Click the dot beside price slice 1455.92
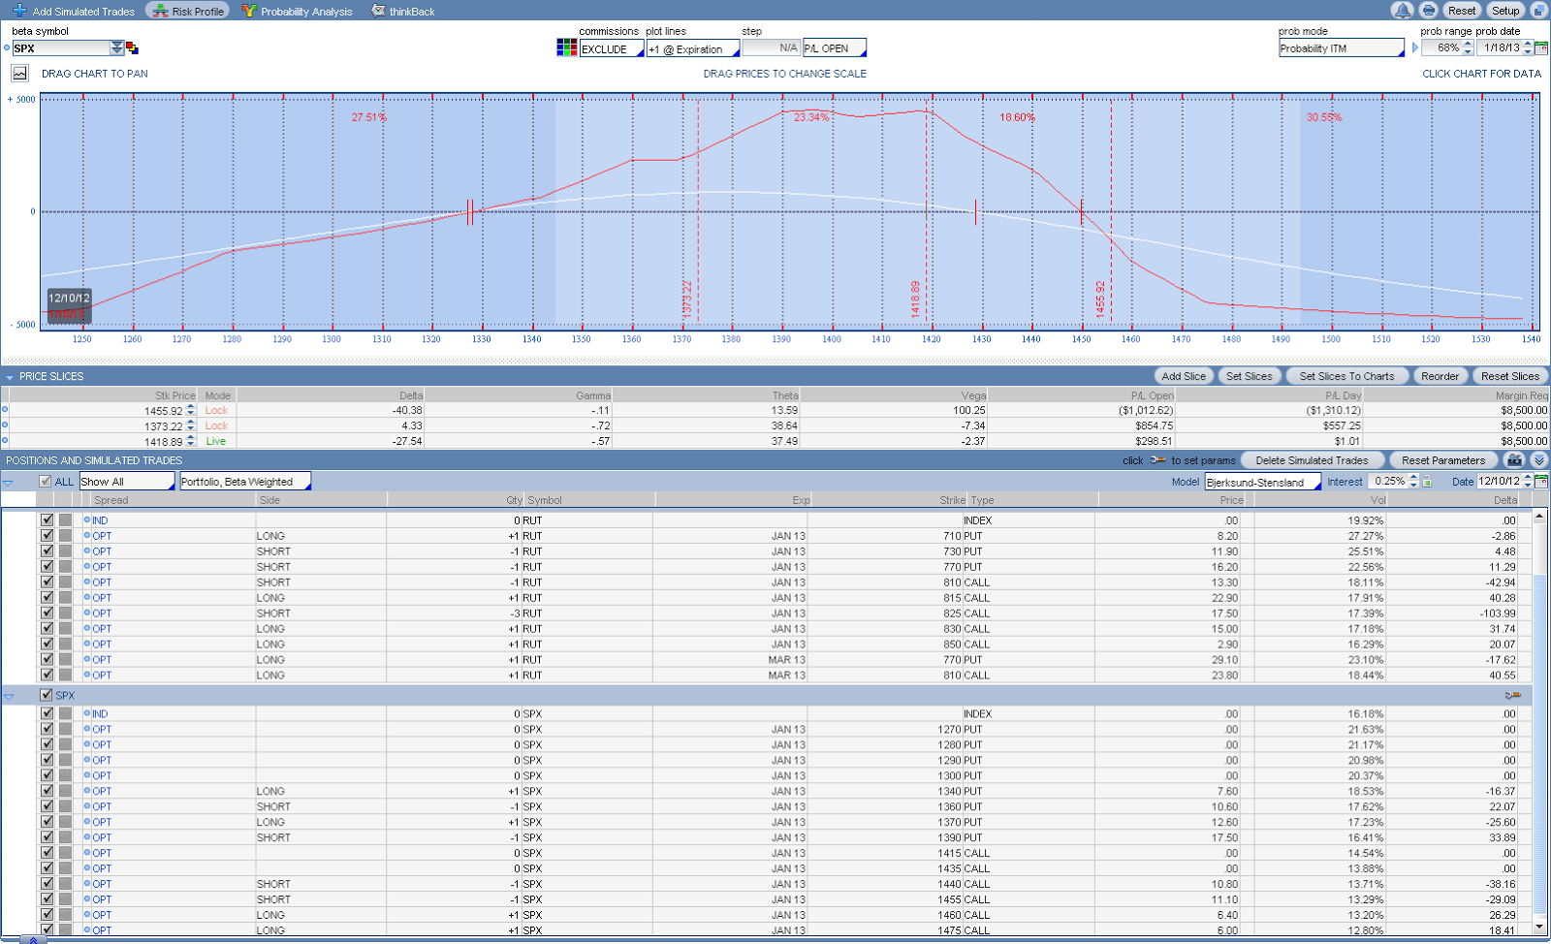The width and height of the screenshot is (1551, 944). [5, 410]
